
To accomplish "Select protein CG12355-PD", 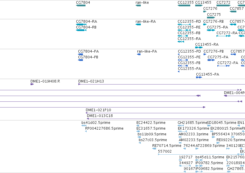I will point(189,51).
